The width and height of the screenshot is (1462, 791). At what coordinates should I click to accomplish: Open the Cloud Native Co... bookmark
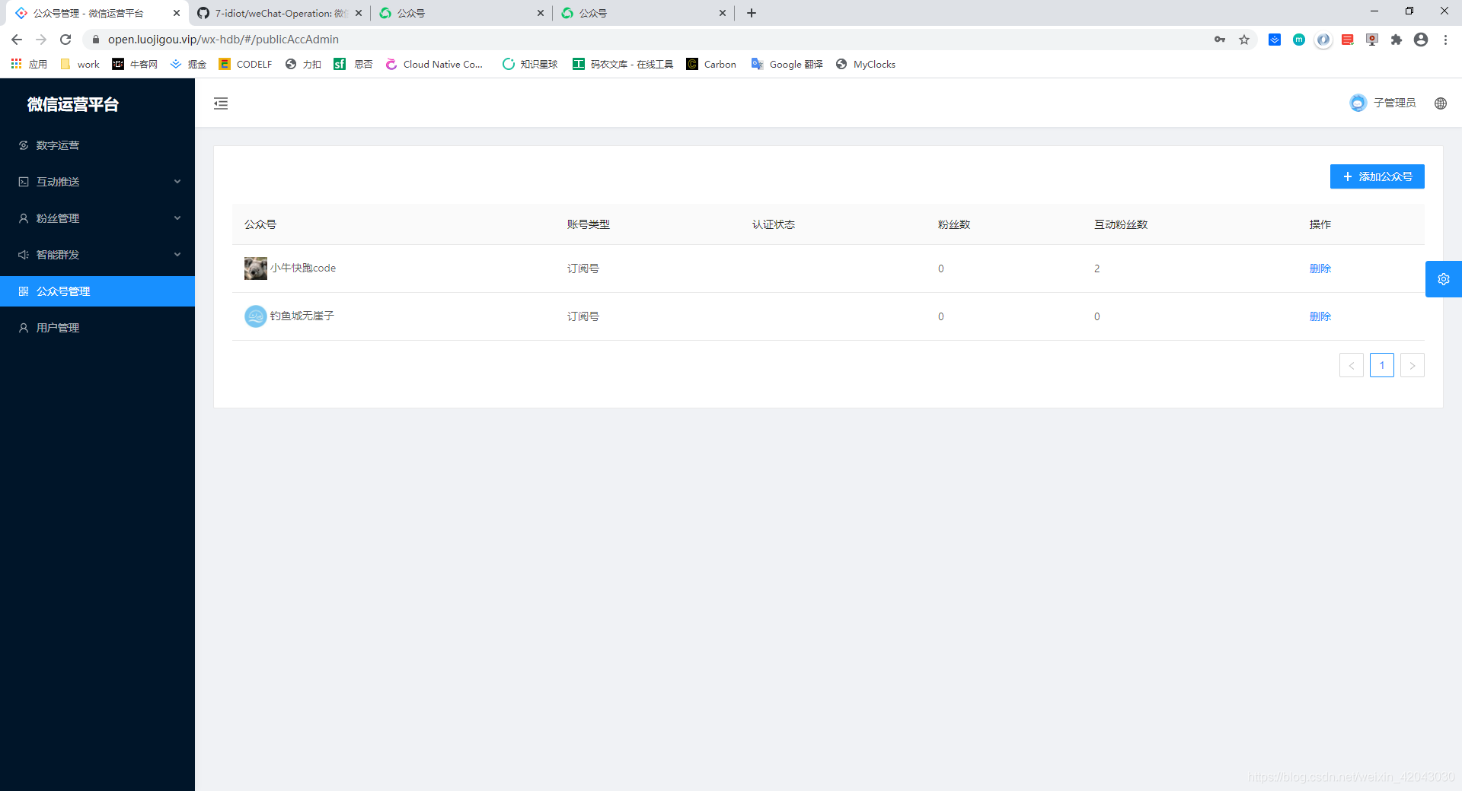pyautogui.click(x=434, y=65)
